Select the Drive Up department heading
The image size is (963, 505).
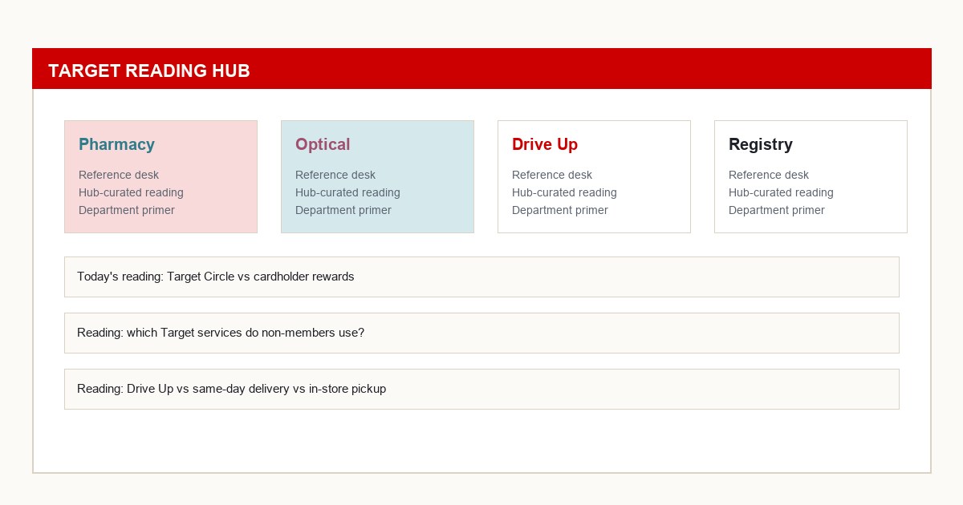(545, 145)
